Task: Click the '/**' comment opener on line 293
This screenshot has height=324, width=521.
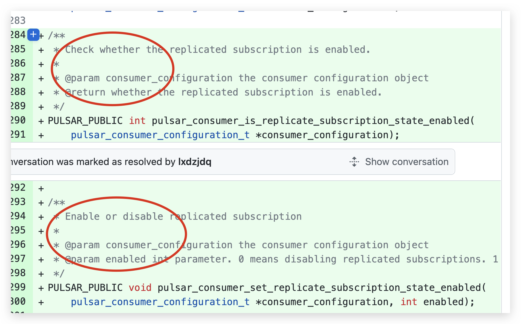Action: click(x=56, y=202)
